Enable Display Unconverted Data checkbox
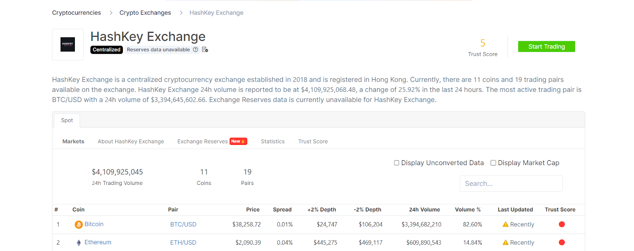This screenshot has height=251, width=634. point(396,163)
